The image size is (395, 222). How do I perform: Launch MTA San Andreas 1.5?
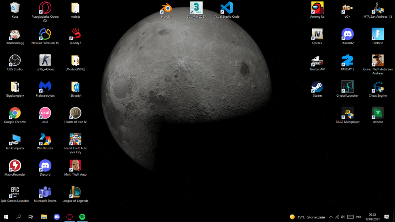tap(378, 10)
